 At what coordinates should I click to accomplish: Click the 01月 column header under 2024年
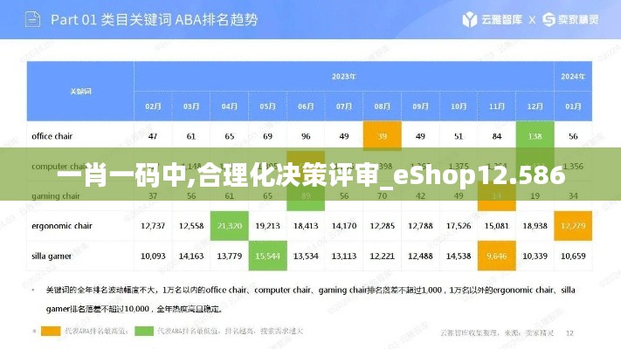pos(573,106)
